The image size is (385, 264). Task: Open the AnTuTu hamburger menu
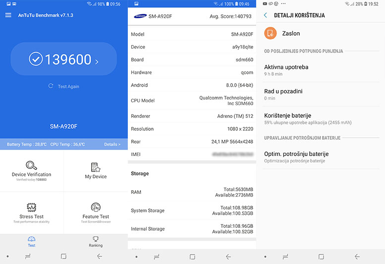[8, 15]
